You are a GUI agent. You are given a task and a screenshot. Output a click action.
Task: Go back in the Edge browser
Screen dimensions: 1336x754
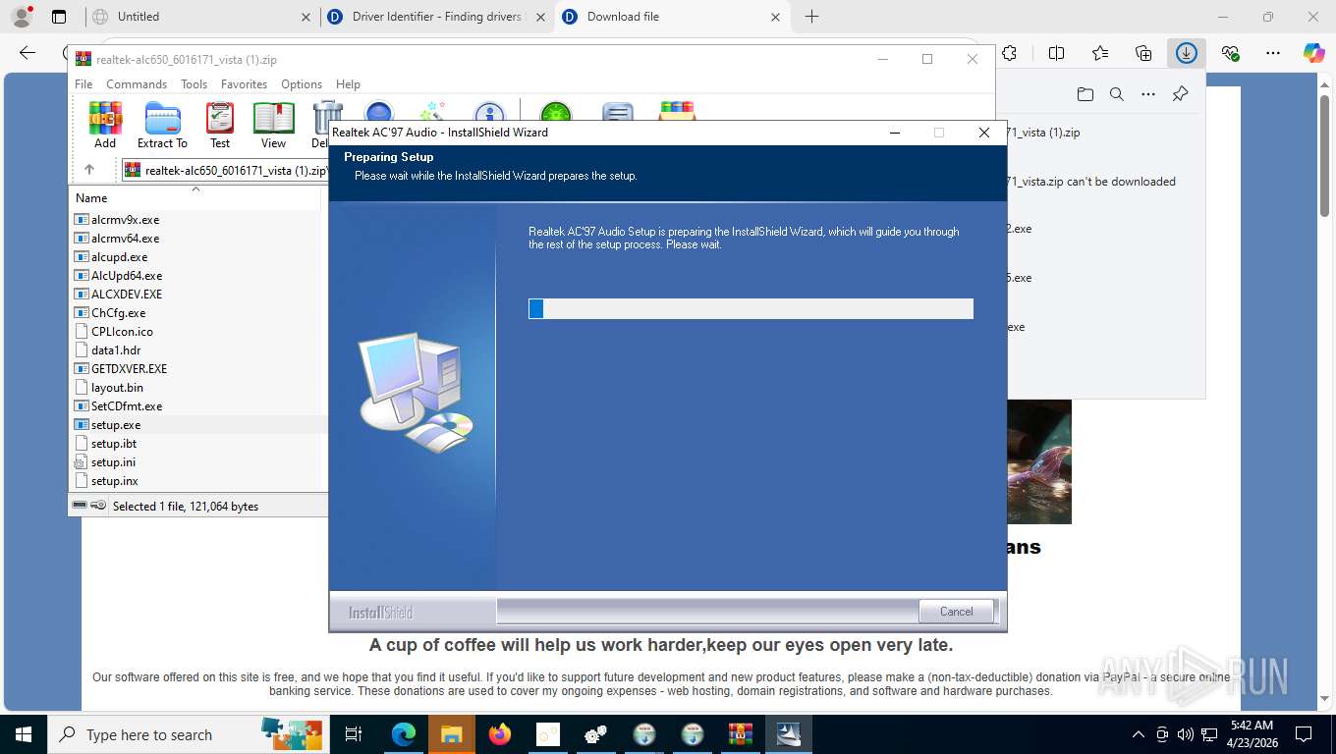28,53
